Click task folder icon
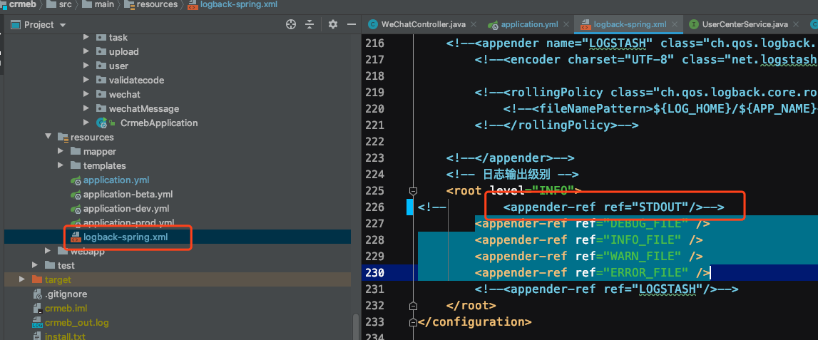 101,37
